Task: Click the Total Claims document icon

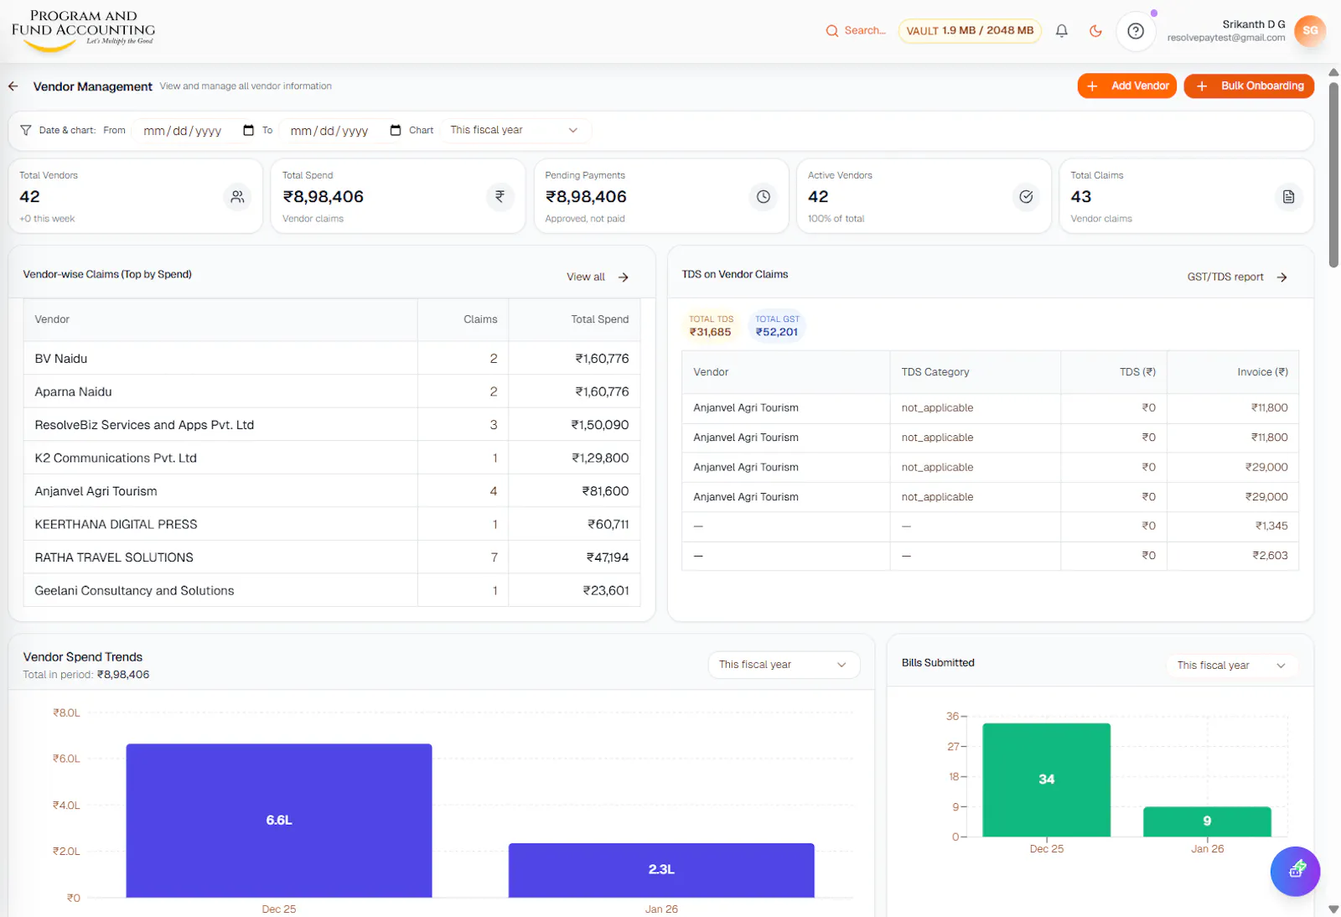Action: click(x=1289, y=197)
